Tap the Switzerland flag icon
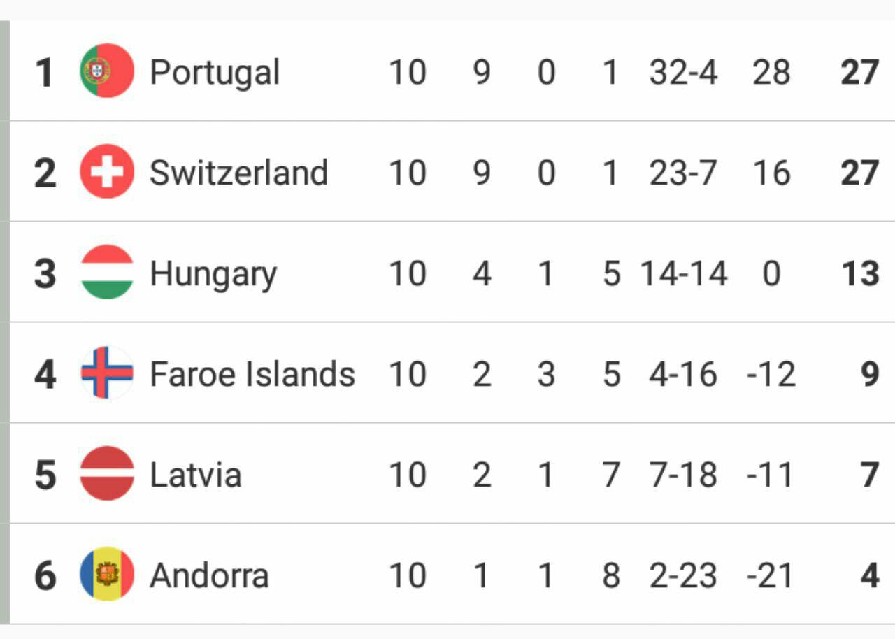Viewport: 895px width, 639px height. coord(107,171)
